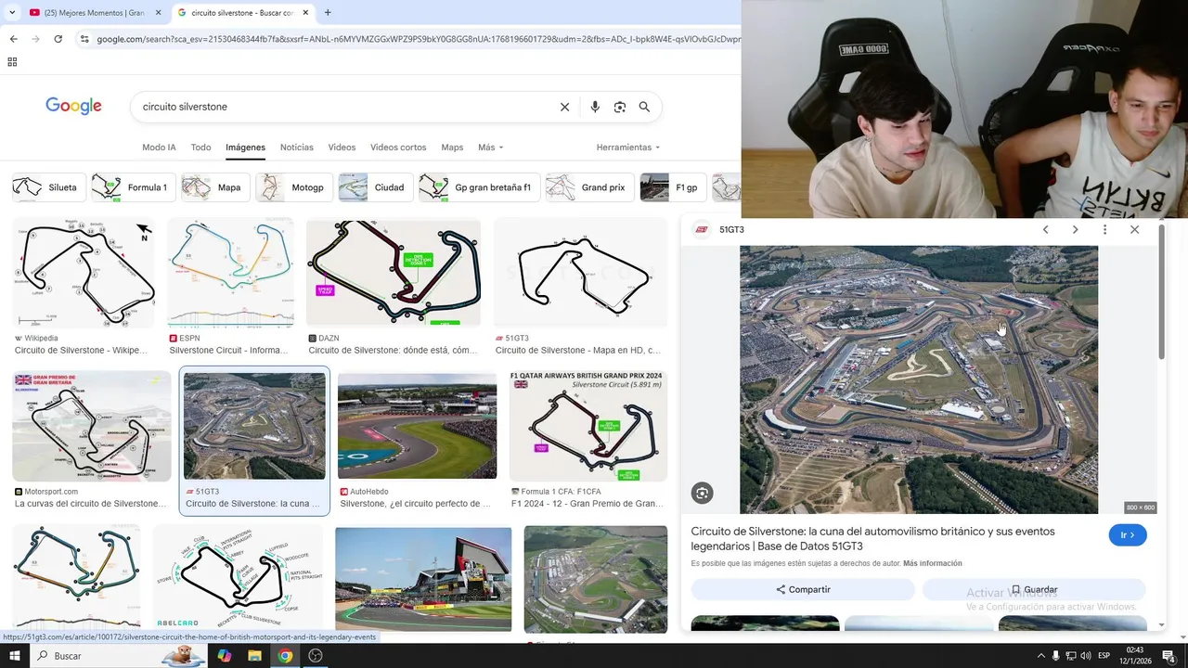Open the apps grid in bookmarks bar
Screen dimensions: 1188x668
[12, 62]
